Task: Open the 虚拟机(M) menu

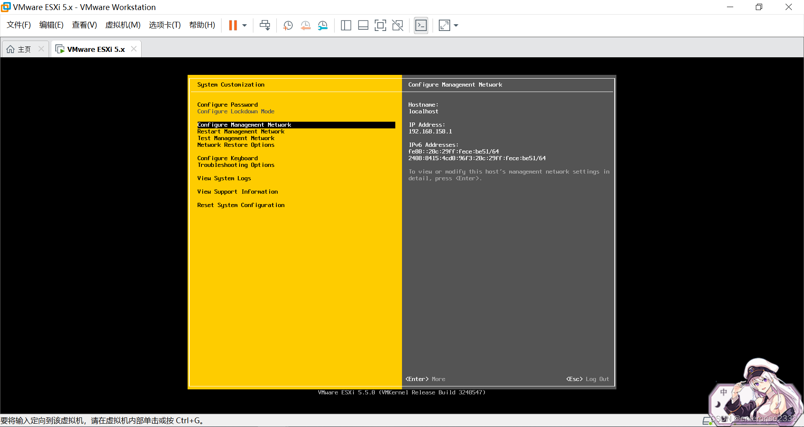Action: [x=122, y=25]
